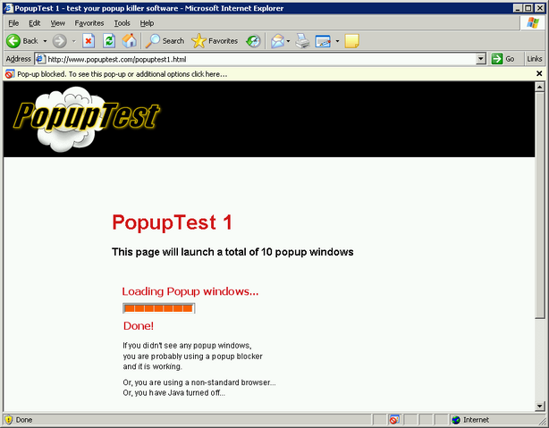This screenshot has height=428, width=549.
Task: Click the Internet zone globe icon
Action: click(456, 420)
